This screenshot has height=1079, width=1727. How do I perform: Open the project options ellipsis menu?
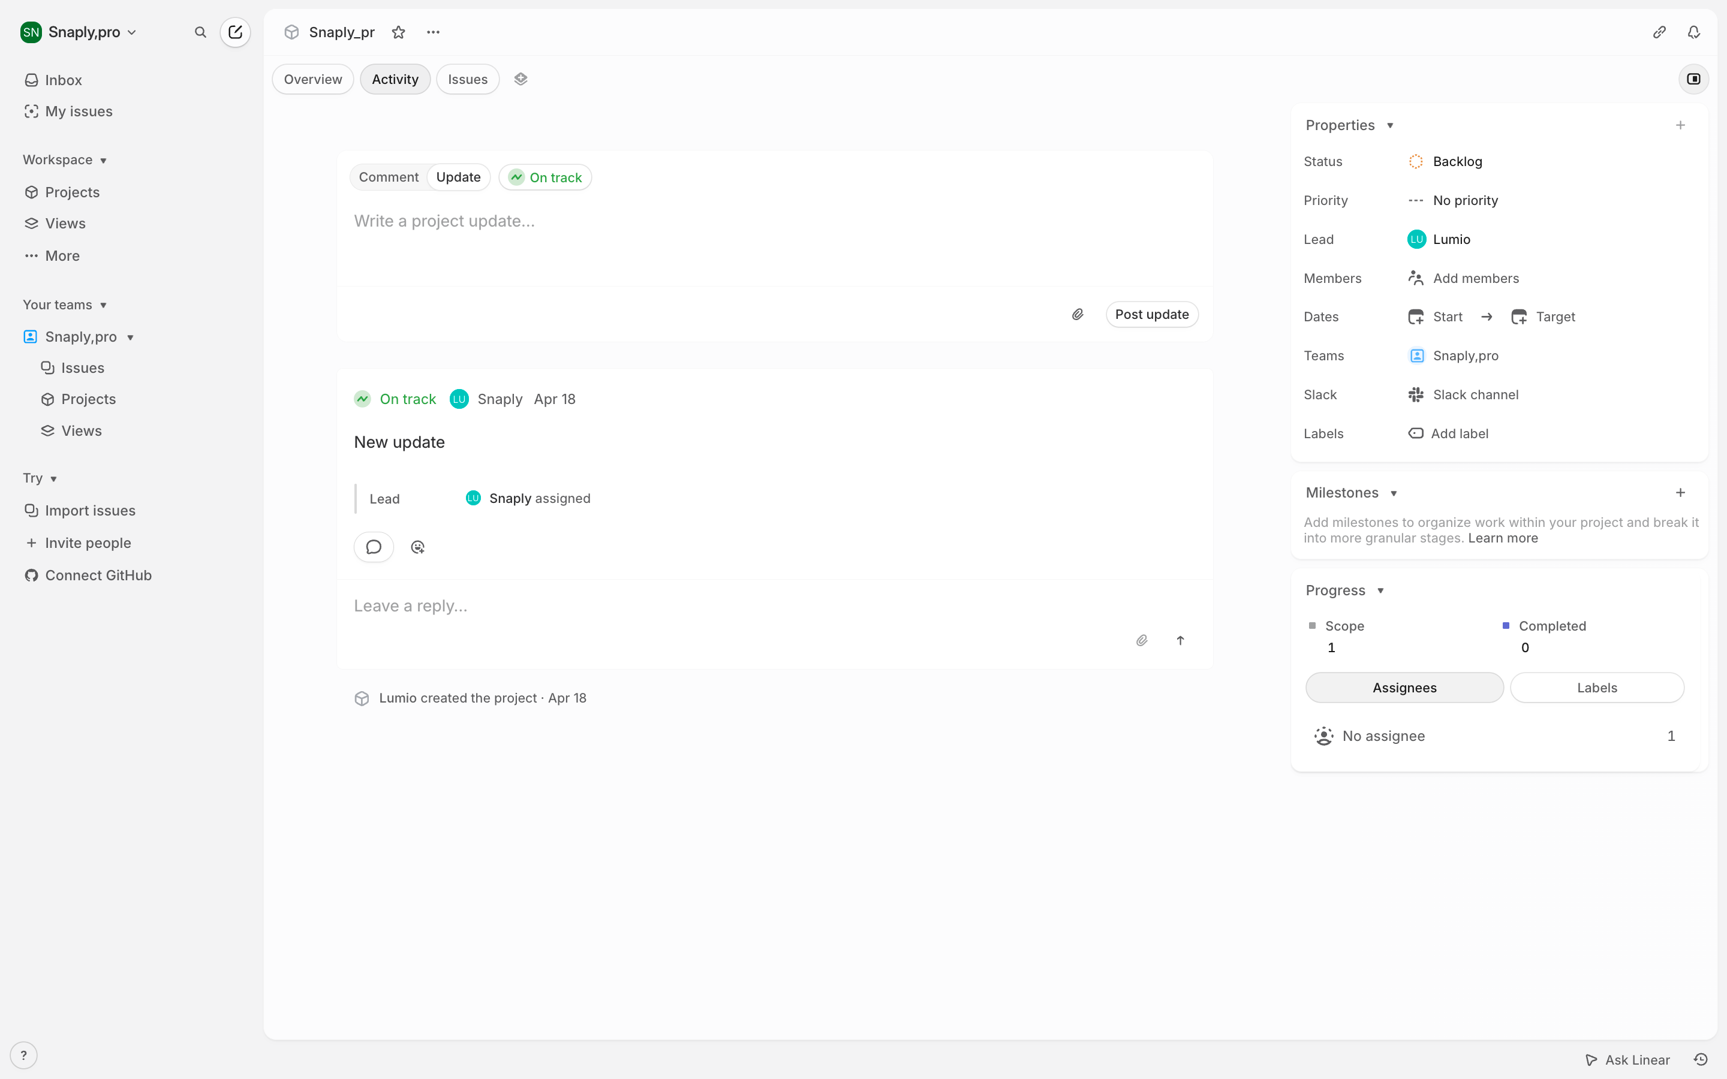(433, 32)
